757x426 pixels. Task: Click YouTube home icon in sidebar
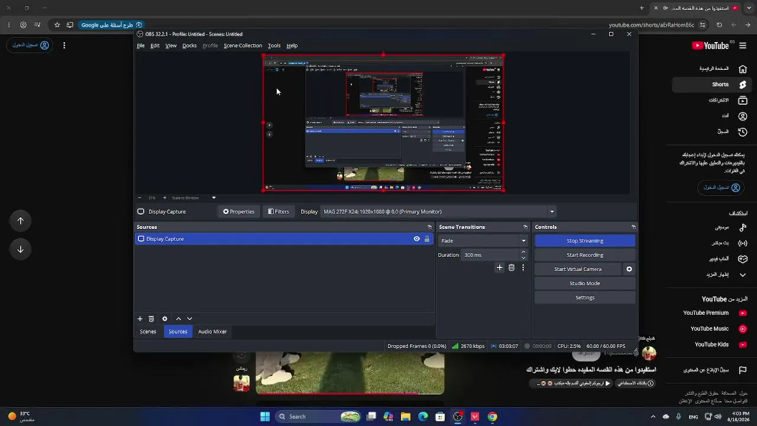743,69
